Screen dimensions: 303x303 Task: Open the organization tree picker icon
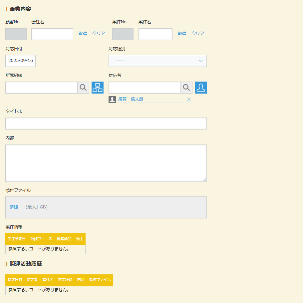(98, 88)
